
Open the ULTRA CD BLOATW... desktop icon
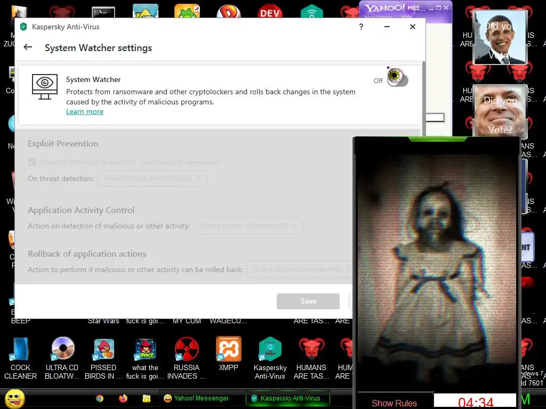62,358
